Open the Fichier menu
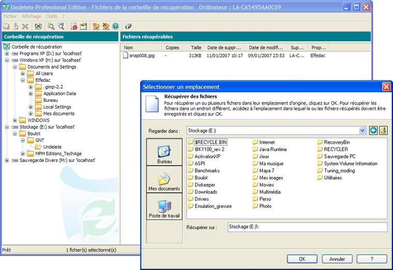This screenshot has width=393, height=270. click(x=10, y=17)
